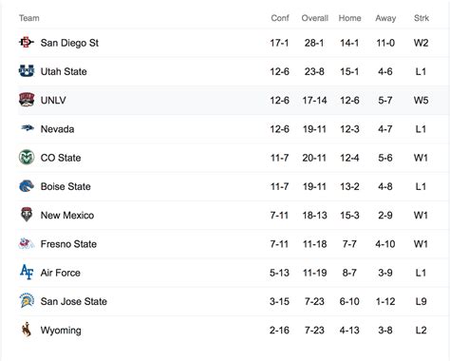The image size is (450, 361).
Task: Open the CO State ram logo
Action: pos(27,157)
